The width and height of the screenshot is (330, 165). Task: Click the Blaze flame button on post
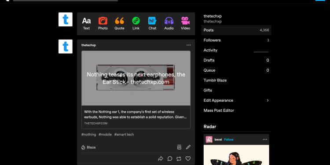tap(88, 147)
